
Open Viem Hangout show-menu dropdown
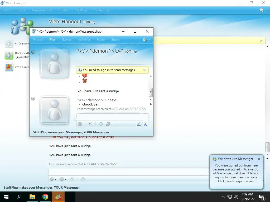pos(263,10)
